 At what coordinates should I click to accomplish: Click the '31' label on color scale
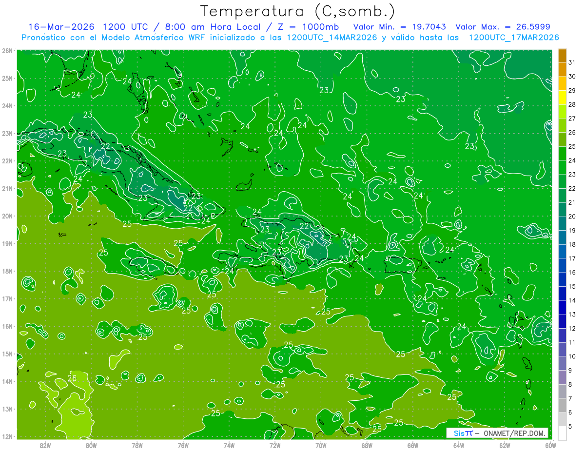coord(572,62)
